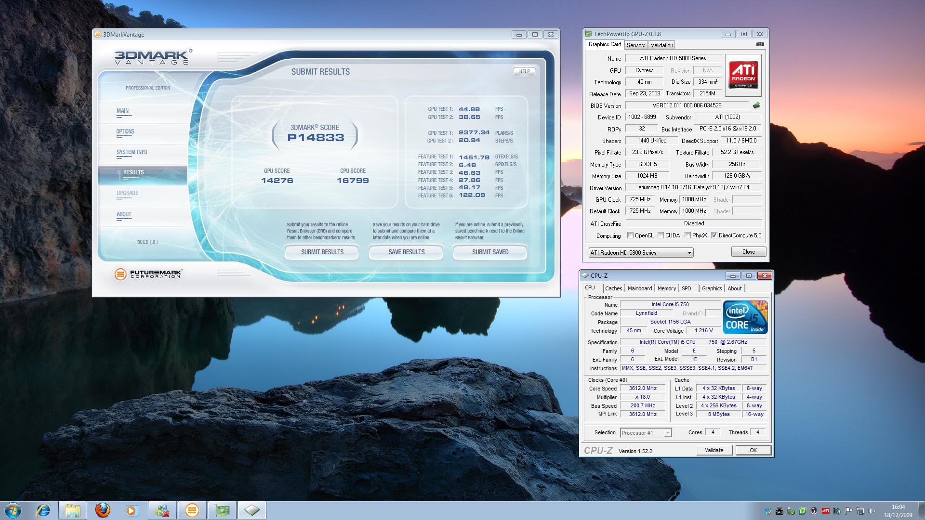Image resolution: width=925 pixels, height=520 pixels.
Task: Click the SUBMIT SAVED button
Action: tap(490, 252)
